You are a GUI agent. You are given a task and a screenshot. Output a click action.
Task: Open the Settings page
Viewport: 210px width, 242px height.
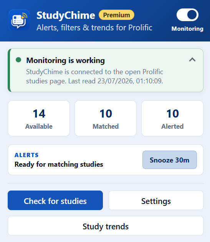tap(156, 201)
